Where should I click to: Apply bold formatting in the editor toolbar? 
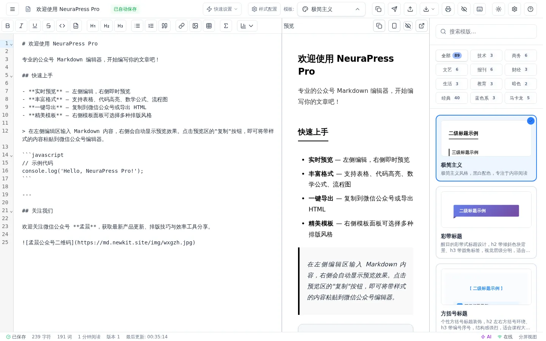8,26
